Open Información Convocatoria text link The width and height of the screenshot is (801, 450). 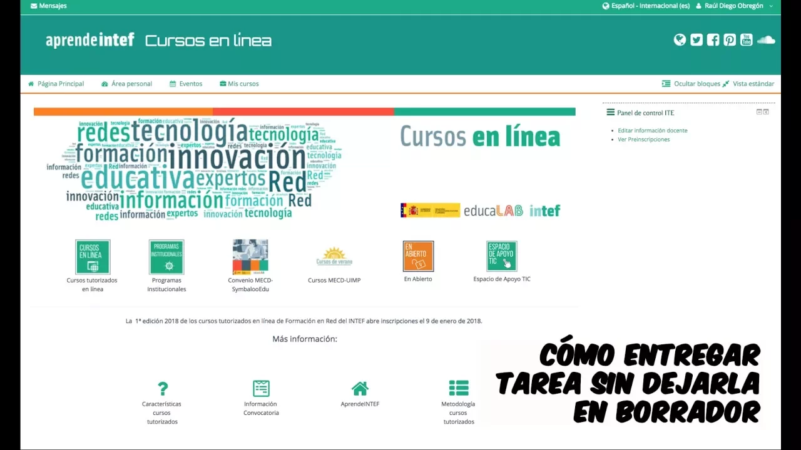(x=261, y=409)
